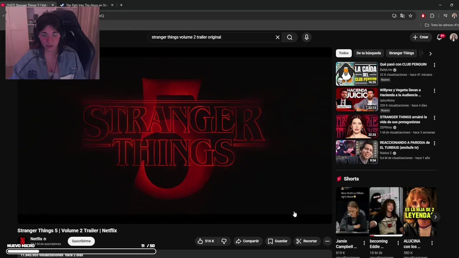Open the red ad blocker extension
The height and width of the screenshot is (258, 459).
tap(423, 16)
